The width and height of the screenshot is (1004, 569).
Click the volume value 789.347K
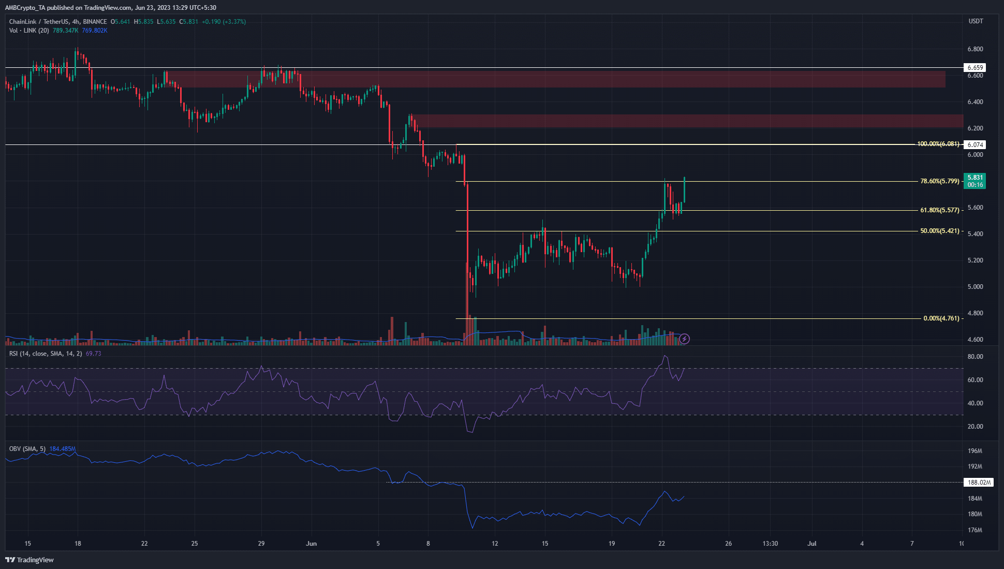point(66,31)
